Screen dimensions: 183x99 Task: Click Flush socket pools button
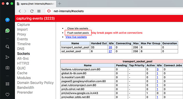click(78, 33)
